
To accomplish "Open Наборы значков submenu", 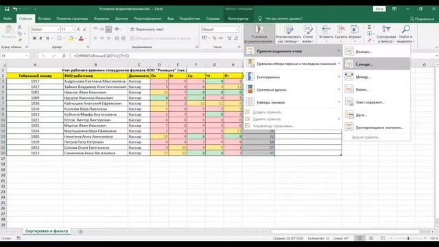I will (x=293, y=102).
